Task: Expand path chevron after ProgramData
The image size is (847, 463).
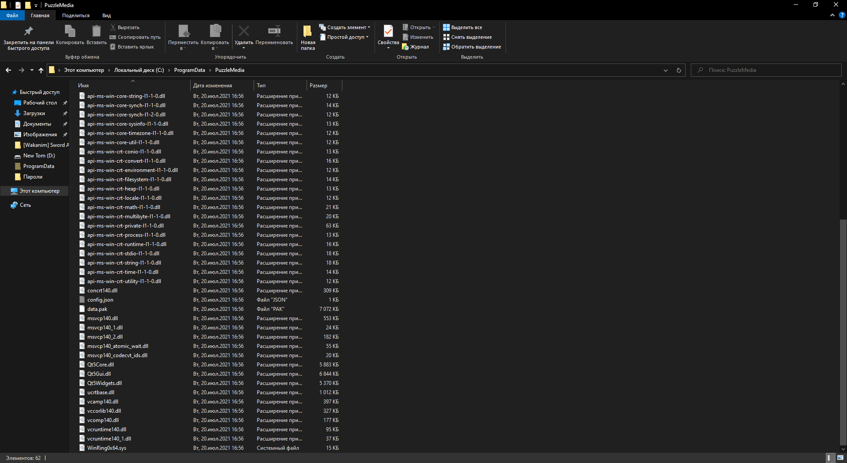Action: click(210, 70)
